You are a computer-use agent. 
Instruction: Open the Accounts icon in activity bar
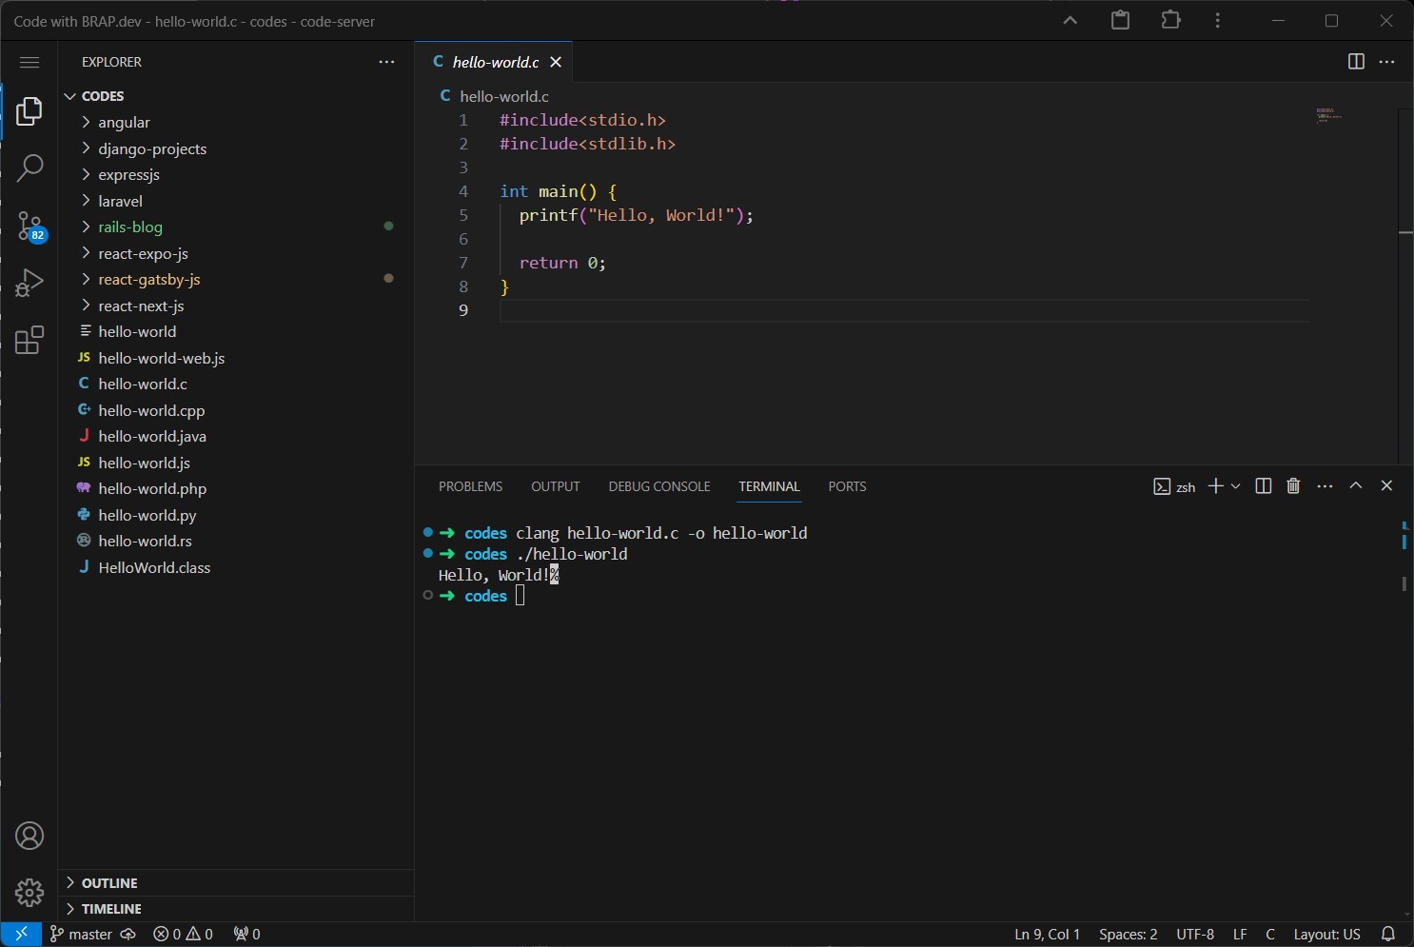click(x=29, y=836)
